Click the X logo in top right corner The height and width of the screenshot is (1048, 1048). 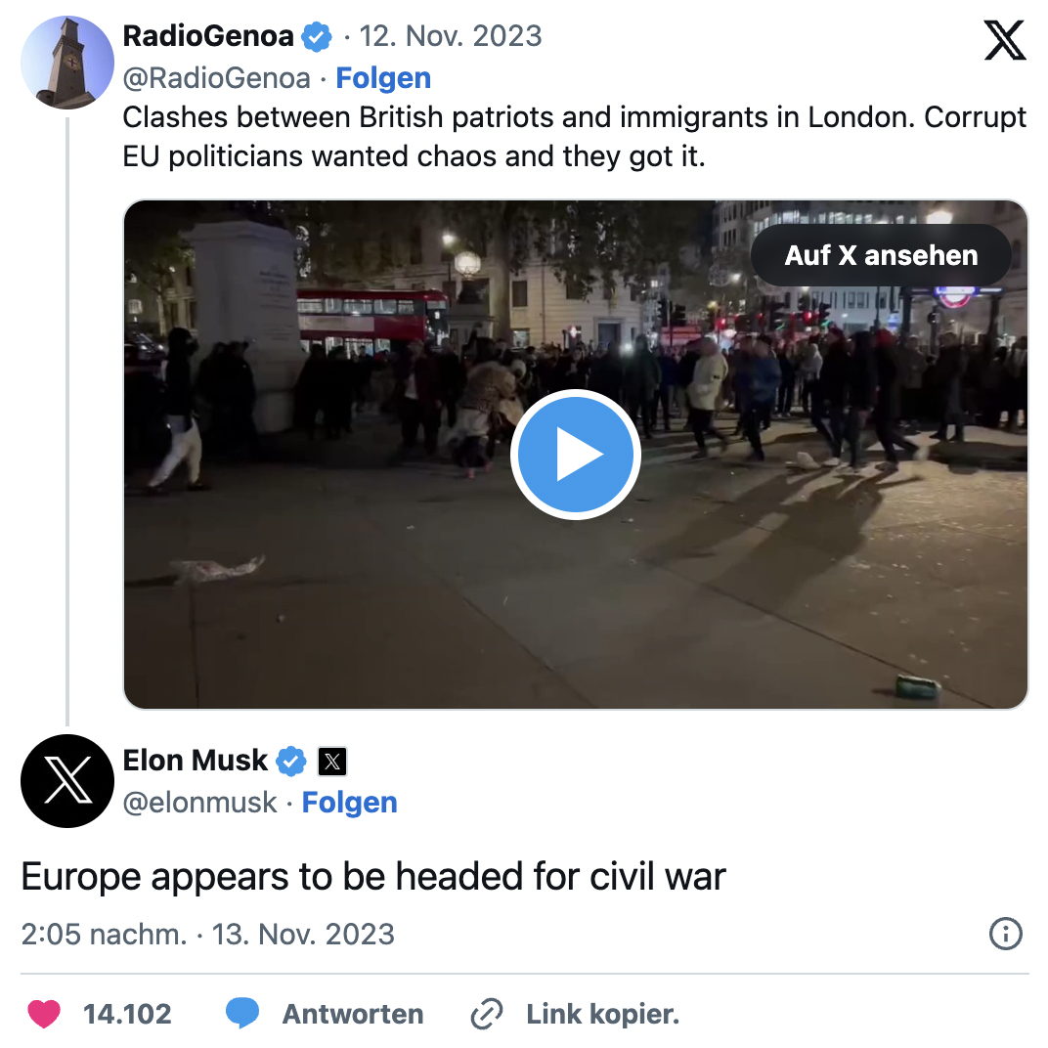point(1005,40)
